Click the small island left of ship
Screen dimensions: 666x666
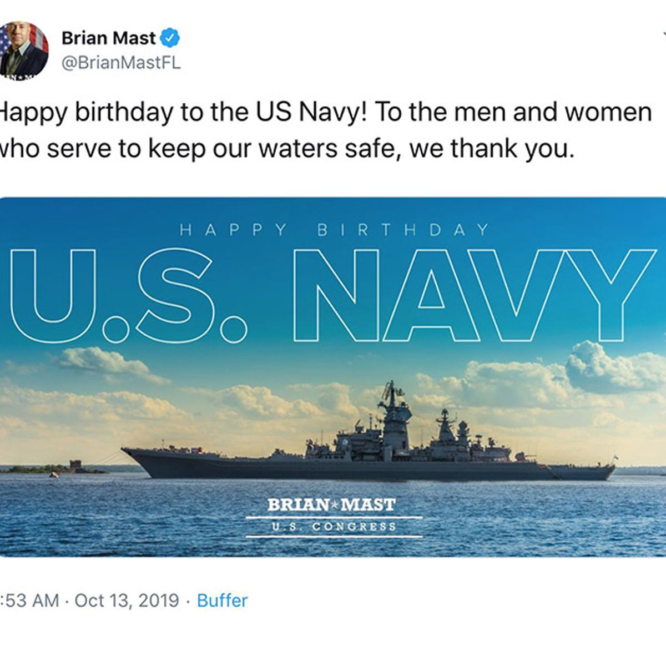[x=75, y=467]
